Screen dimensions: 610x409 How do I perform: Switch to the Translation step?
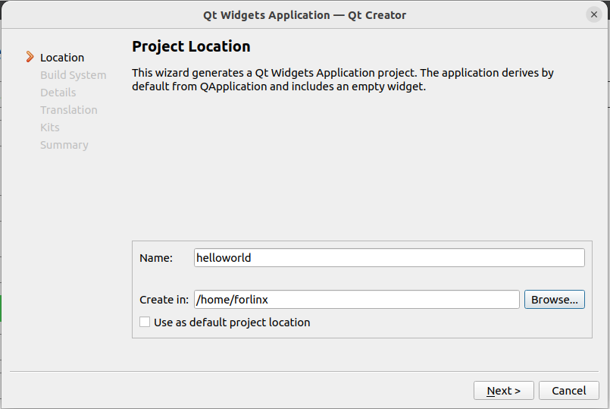[x=68, y=110]
